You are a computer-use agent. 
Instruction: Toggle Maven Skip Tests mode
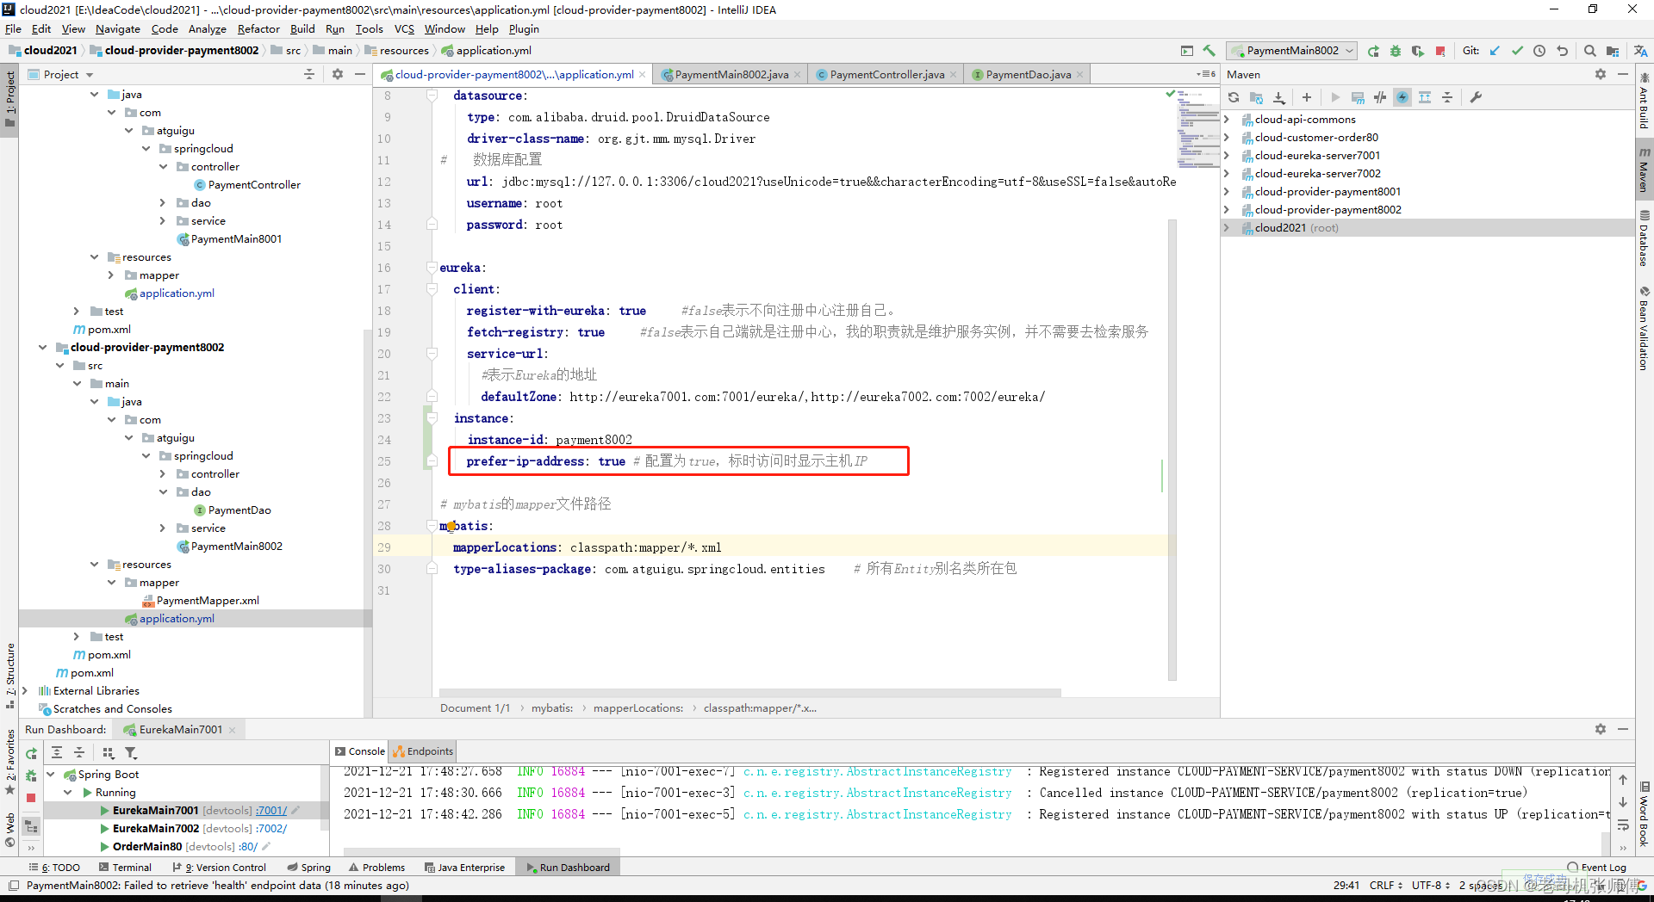point(1402,97)
